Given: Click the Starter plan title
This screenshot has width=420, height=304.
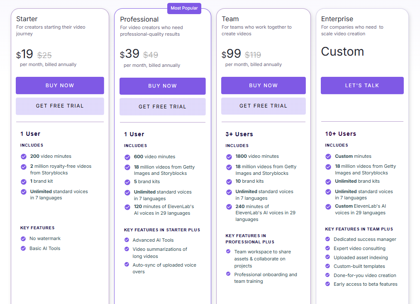Looking at the screenshot, I should [x=27, y=19].
